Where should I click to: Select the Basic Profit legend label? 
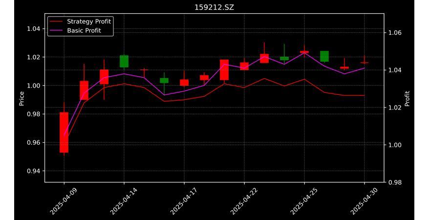click(x=84, y=30)
